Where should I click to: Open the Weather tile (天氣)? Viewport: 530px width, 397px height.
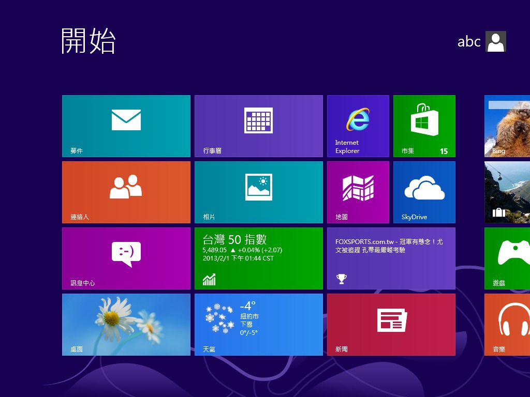[259, 325]
